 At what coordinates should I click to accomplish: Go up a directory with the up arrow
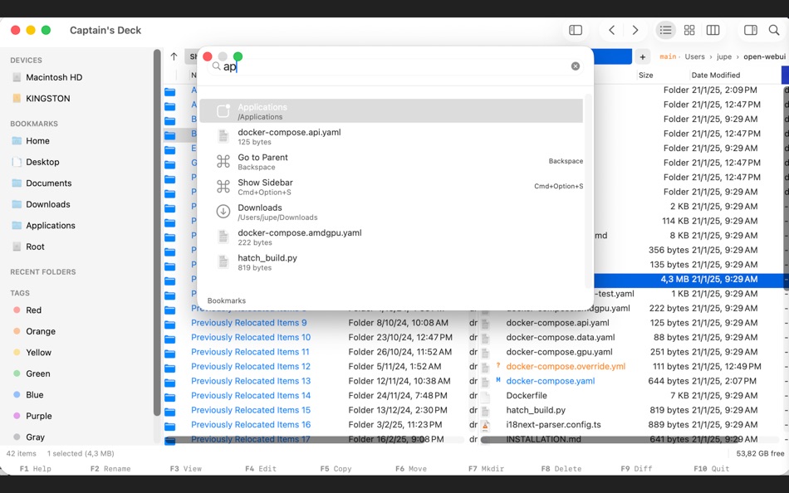point(174,56)
